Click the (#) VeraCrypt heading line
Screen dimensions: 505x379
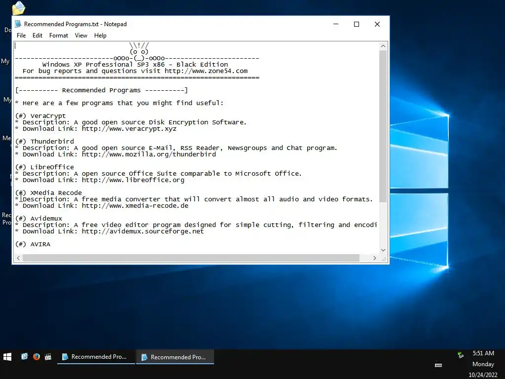pos(40,115)
